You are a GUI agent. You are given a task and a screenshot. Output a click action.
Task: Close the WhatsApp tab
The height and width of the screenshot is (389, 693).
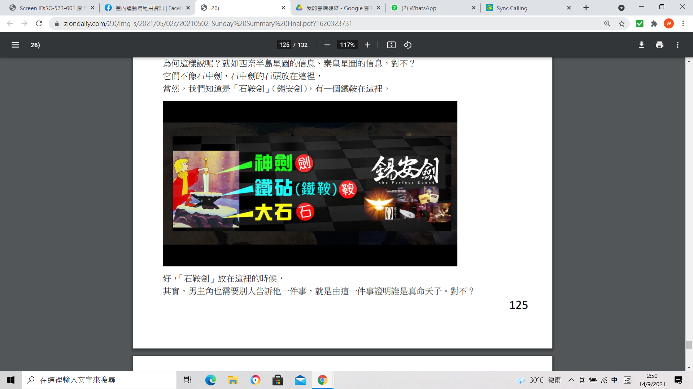(x=474, y=8)
